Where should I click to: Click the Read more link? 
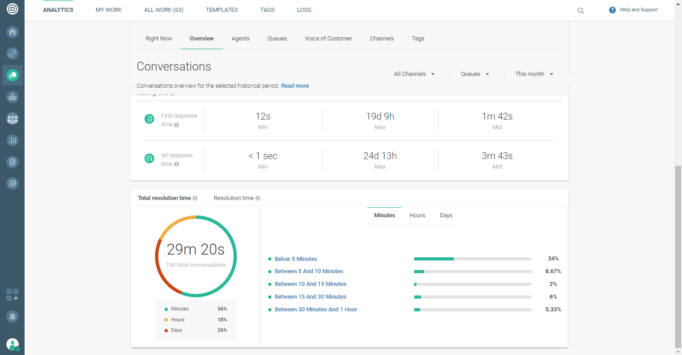pos(295,86)
